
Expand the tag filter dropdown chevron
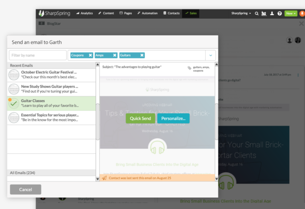click(x=211, y=55)
